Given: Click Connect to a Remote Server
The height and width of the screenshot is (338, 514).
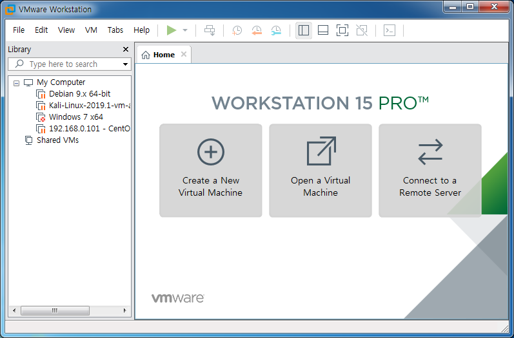Looking at the screenshot, I should coord(430,171).
